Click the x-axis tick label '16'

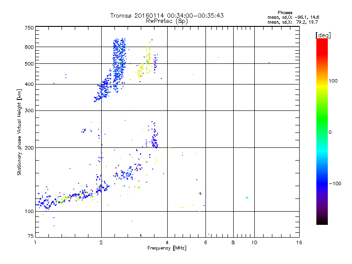299,242
